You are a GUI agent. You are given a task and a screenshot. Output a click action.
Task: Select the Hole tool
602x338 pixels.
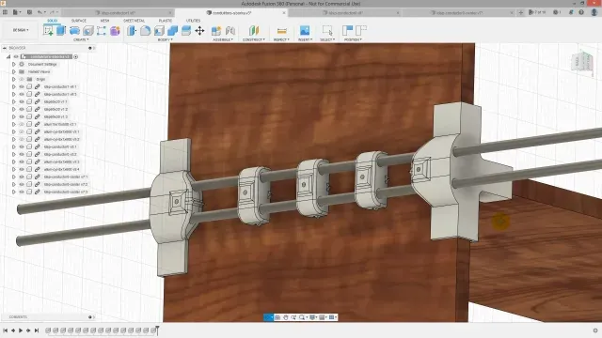tap(88, 31)
